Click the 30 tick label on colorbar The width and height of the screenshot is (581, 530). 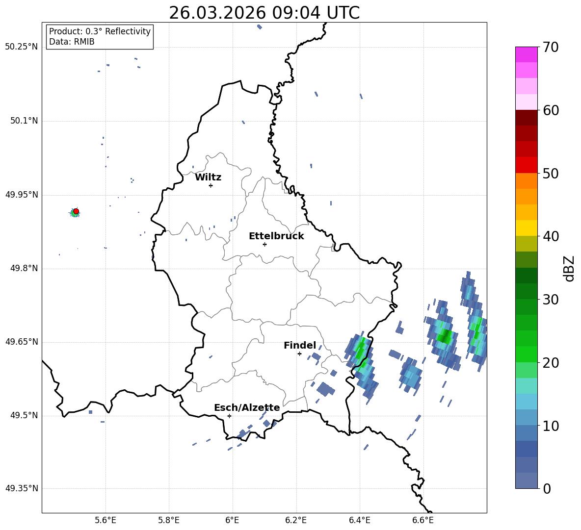[550, 300]
